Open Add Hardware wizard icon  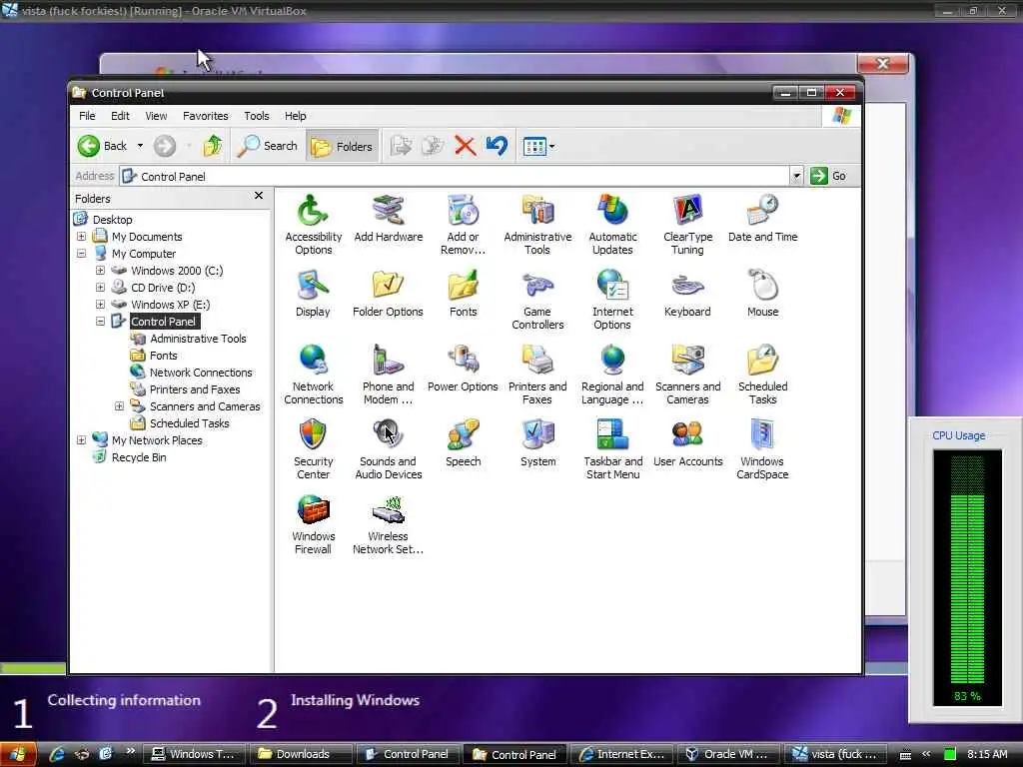coord(389,218)
